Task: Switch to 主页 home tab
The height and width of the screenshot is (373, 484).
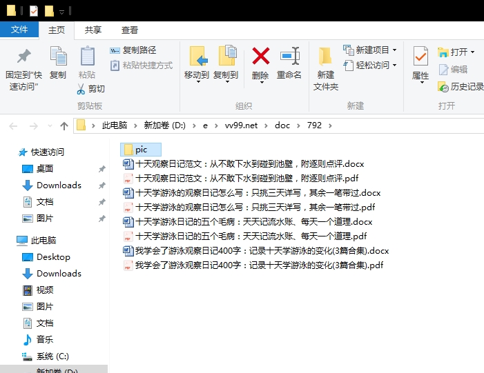Action: (57, 30)
